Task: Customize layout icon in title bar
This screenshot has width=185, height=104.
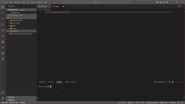Action: (167, 2)
